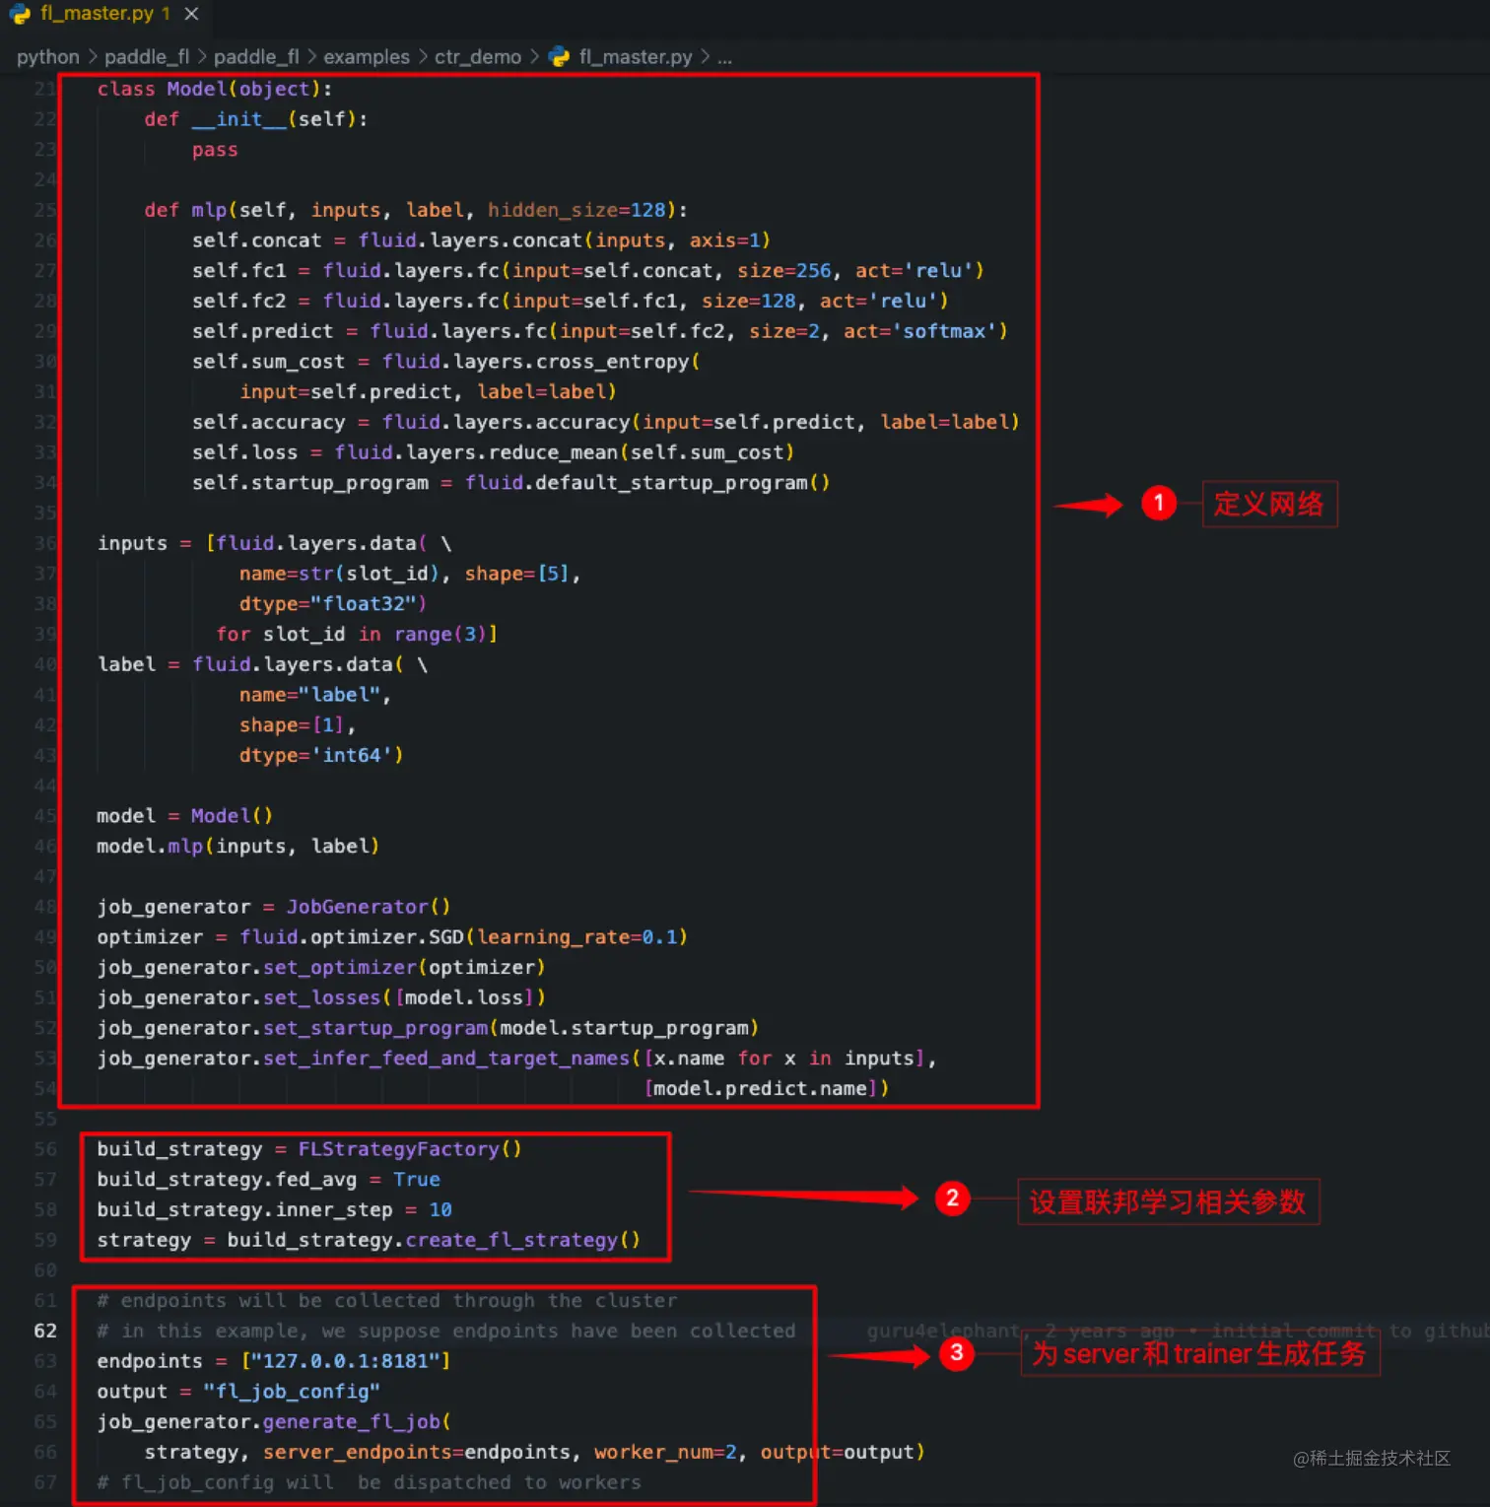Viewport: 1490px width, 1507px height.
Task: Click the endpoints = ["127.0.0.1:8181"] line
Action: point(274,1362)
